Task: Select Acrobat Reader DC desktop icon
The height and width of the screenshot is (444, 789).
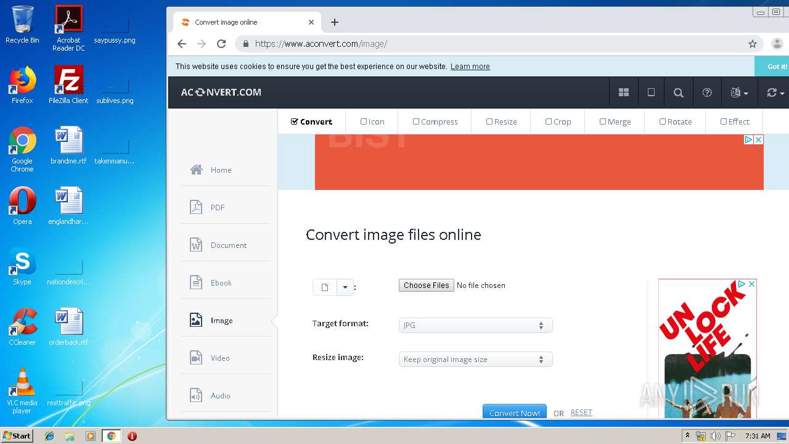Action: click(x=68, y=28)
